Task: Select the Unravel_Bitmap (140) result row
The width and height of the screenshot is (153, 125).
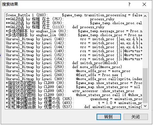Action: pos(74,39)
